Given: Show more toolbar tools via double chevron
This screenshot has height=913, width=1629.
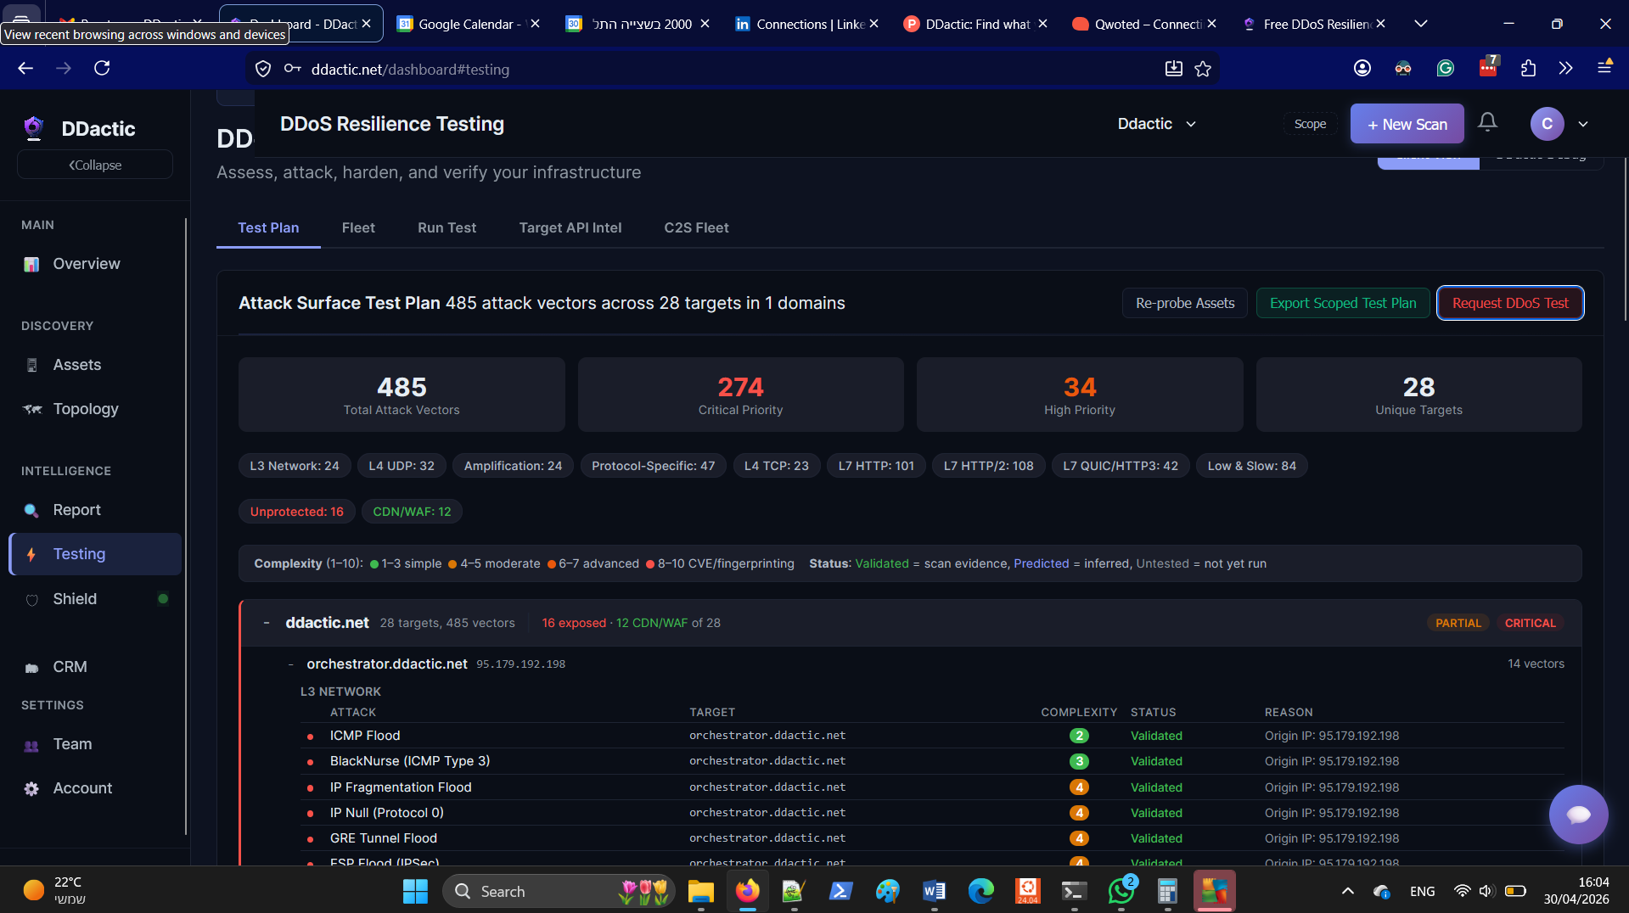Looking at the screenshot, I should (x=1565, y=68).
